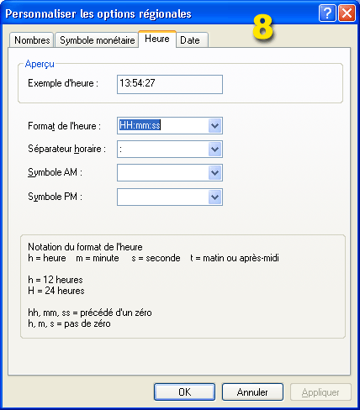This screenshot has width=360, height=410.
Task: Close the regional options dialog
Action: click(x=347, y=13)
